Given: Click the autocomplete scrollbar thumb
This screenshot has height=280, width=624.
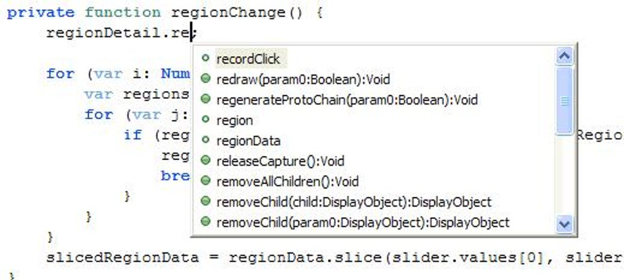Looking at the screenshot, I should 565,101.
